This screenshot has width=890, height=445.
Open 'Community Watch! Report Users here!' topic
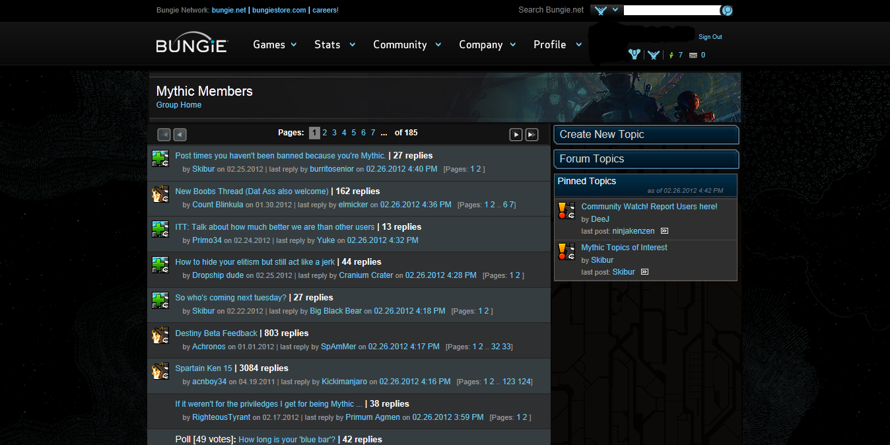pyautogui.click(x=649, y=207)
